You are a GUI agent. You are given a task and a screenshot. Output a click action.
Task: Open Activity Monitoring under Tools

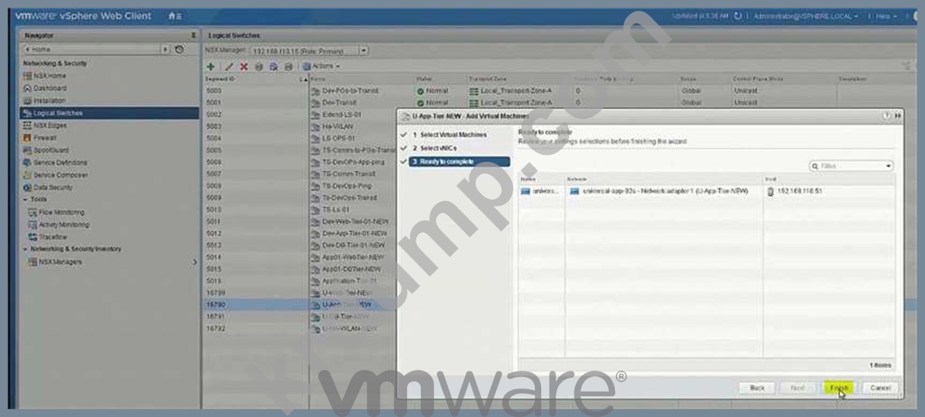pyautogui.click(x=59, y=224)
